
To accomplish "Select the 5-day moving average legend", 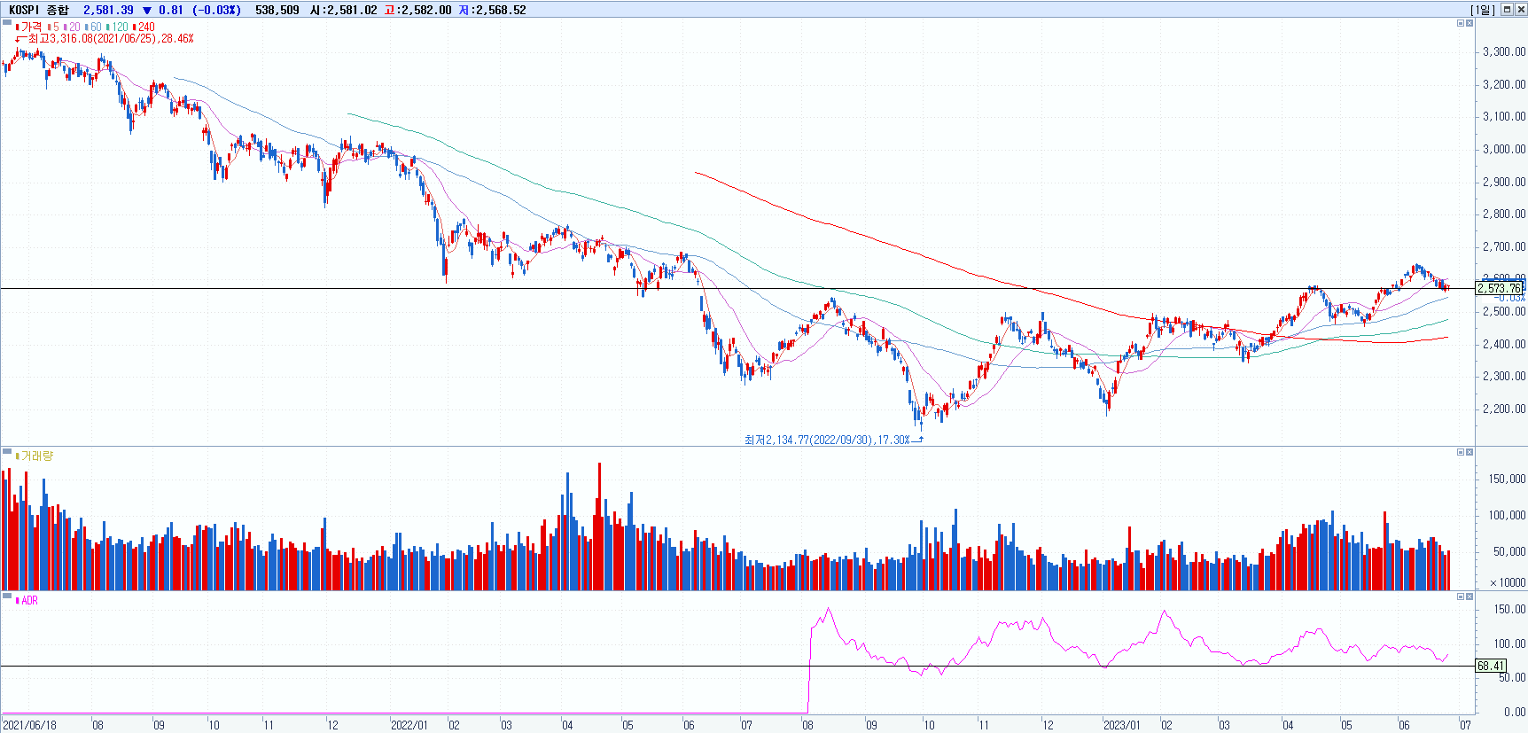I will pyautogui.click(x=53, y=27).
